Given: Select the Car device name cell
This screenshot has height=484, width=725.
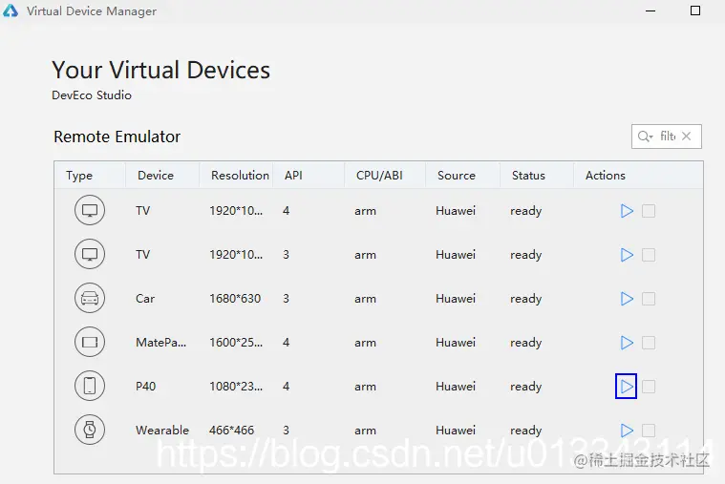Looking at the screenshot, I should click(145, 299).
